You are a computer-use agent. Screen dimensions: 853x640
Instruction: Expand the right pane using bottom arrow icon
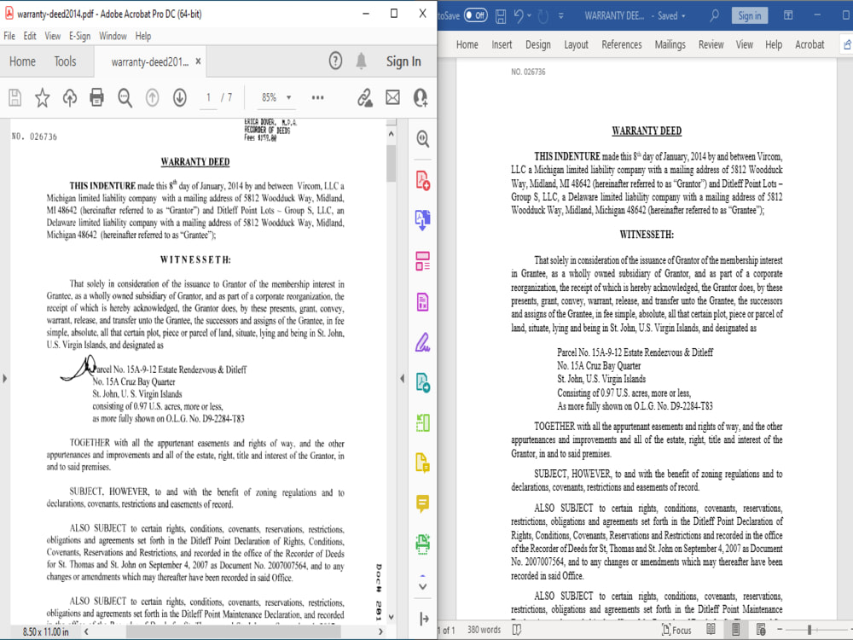point(424,618)
